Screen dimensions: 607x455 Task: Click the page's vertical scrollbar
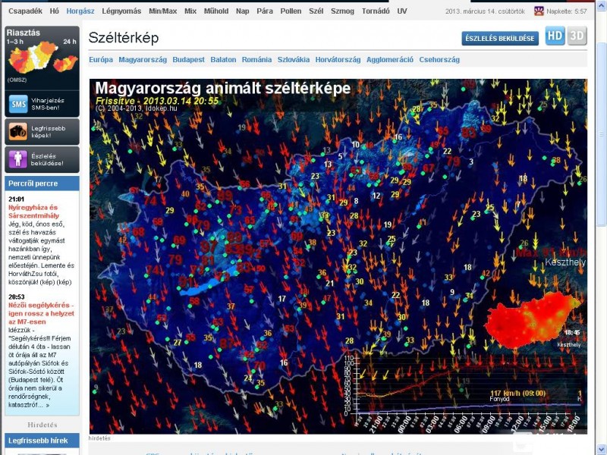[601, 133]
